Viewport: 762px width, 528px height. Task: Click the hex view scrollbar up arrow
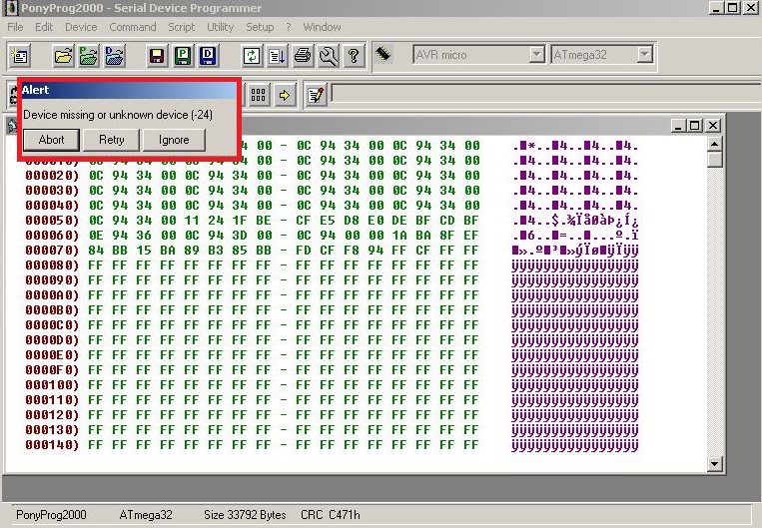(714, 144)
